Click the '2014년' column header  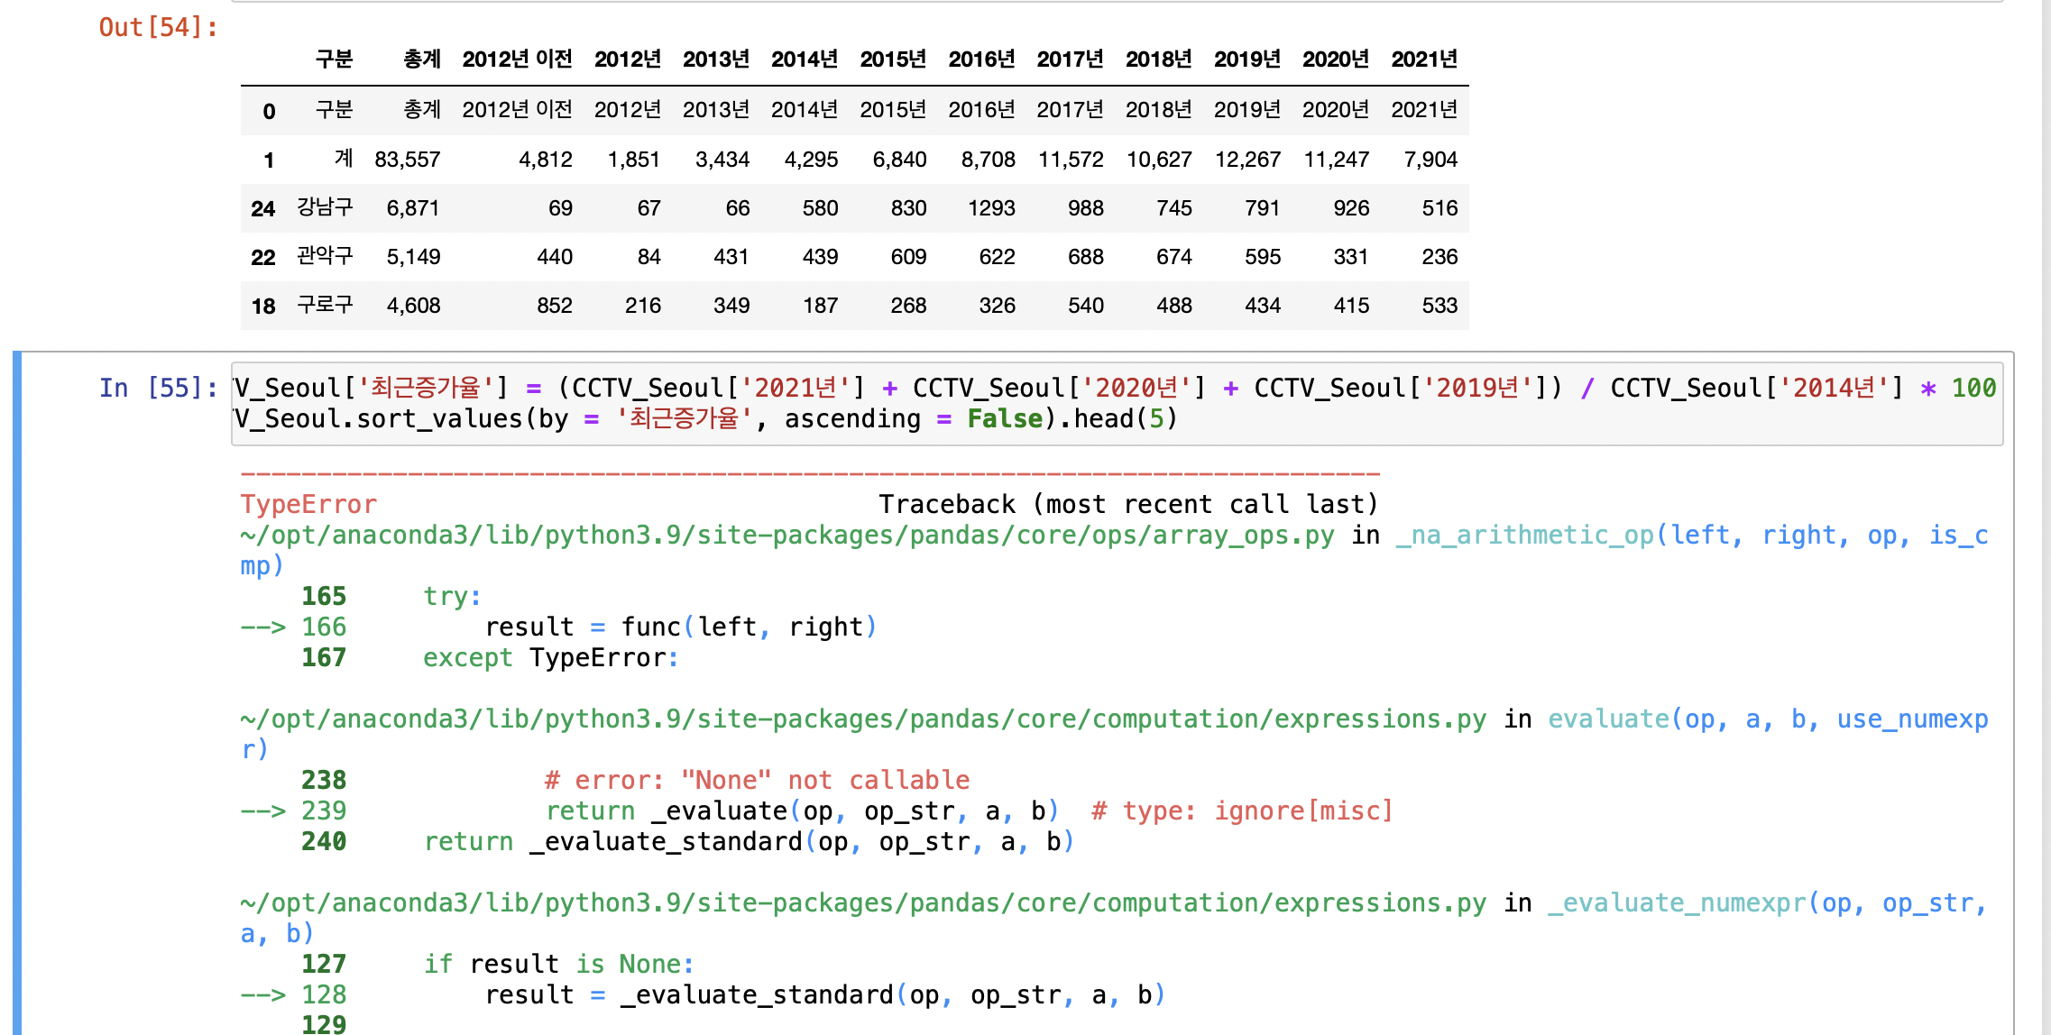[804, 60]
